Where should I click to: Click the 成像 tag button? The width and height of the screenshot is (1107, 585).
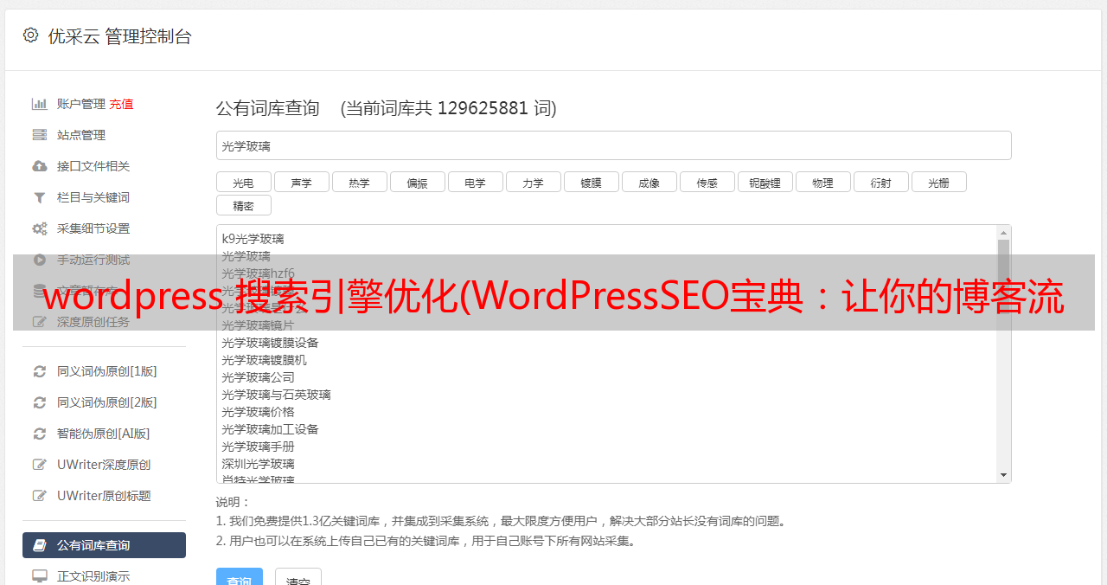[649, 182]
